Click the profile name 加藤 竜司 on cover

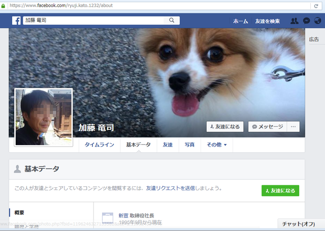pos(96,128)
